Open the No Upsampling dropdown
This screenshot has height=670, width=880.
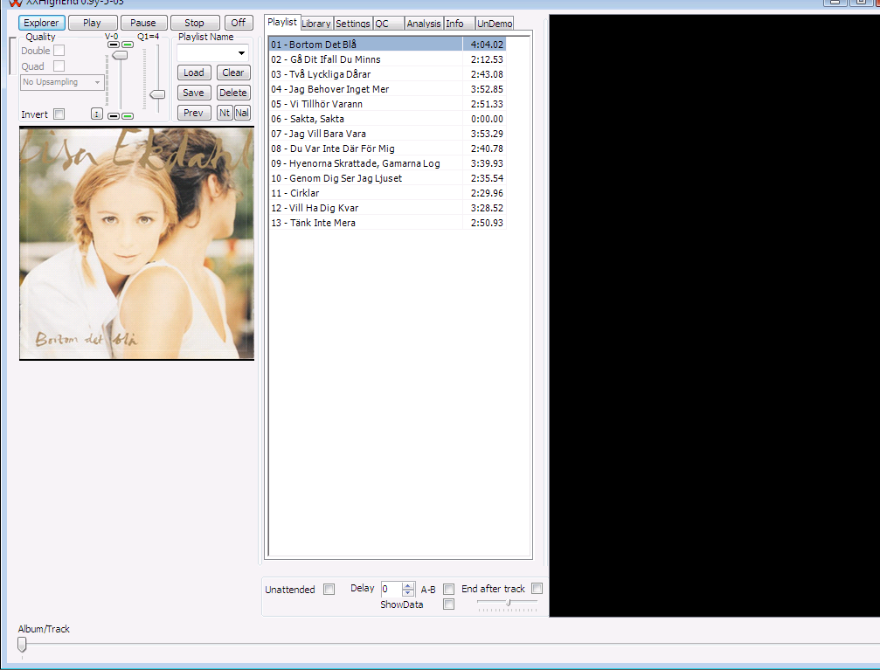pyautogui.click(x=63, y=82)
